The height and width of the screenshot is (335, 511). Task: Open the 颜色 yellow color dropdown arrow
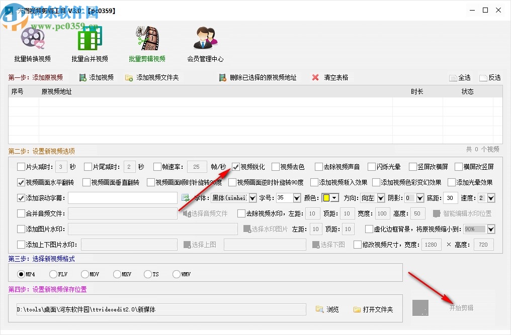pyautogui.click(x=334, y=197)
